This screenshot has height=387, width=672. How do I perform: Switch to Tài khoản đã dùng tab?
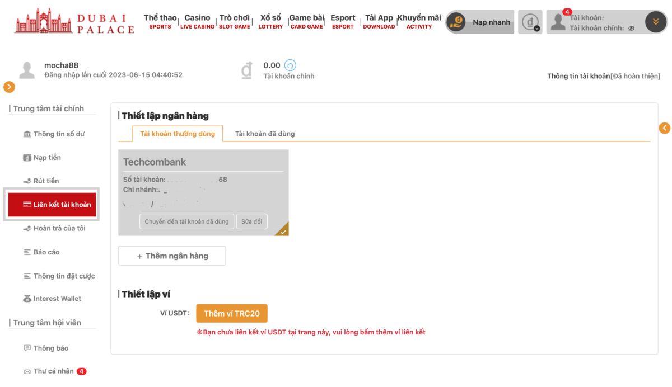[264, 134]
